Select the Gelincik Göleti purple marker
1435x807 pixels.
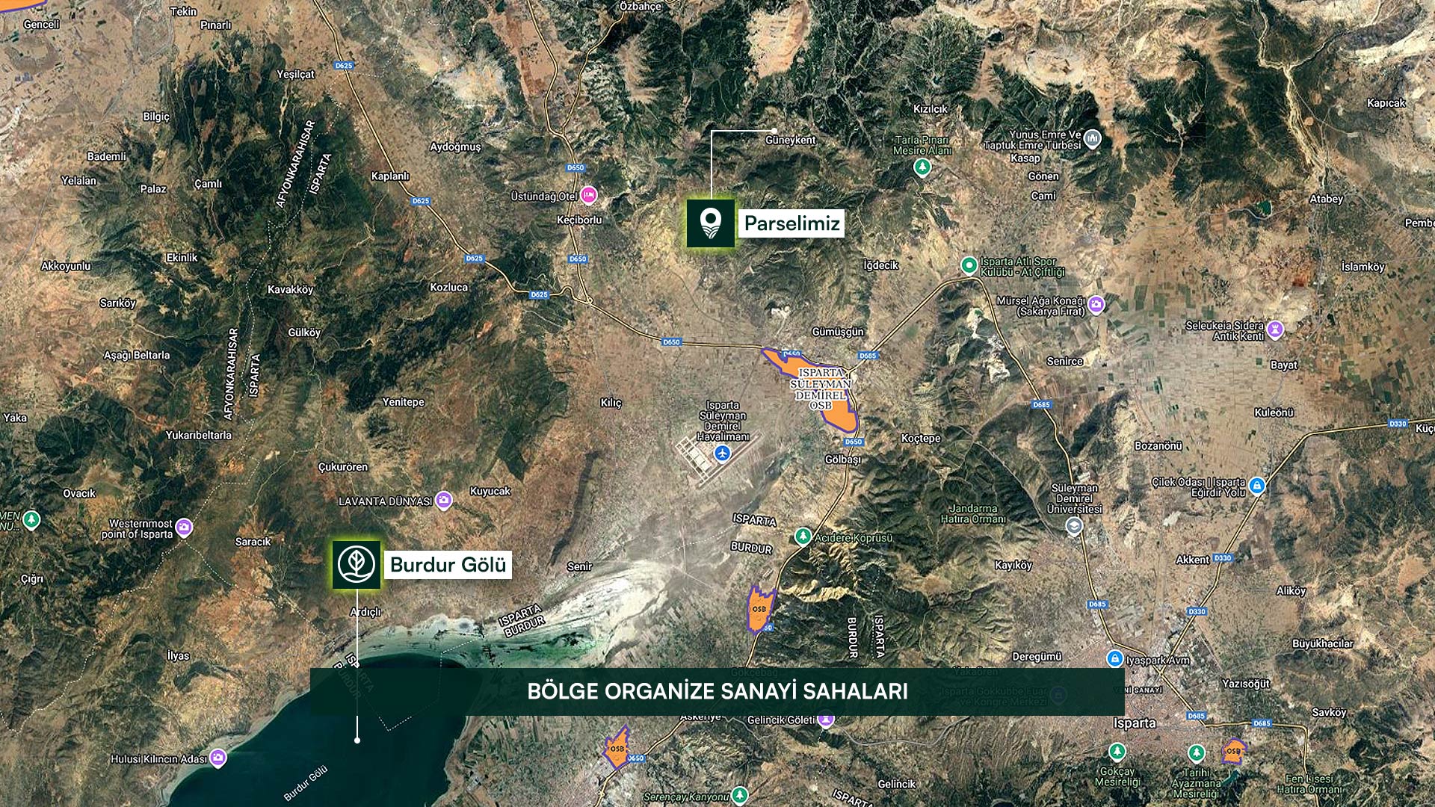click(x=825, y=720)
